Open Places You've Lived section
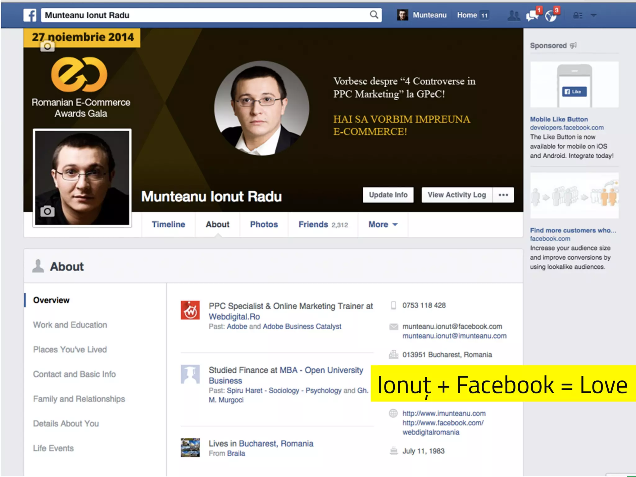 pyautogui.click(x=70, y=349)
